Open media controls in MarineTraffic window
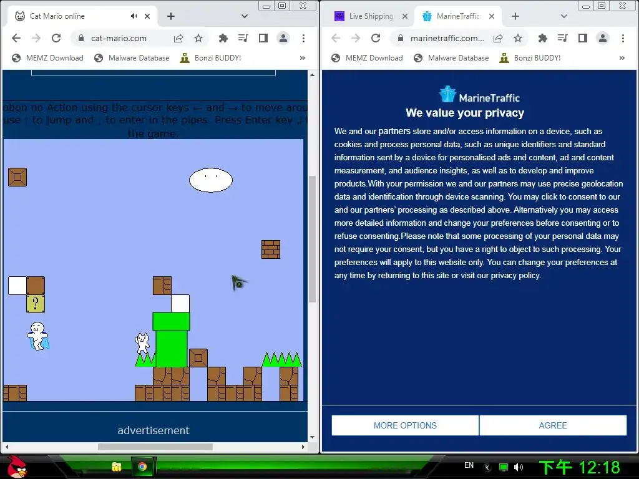The height and width of the screenshot is (479, 639). [x=562, y=38]
